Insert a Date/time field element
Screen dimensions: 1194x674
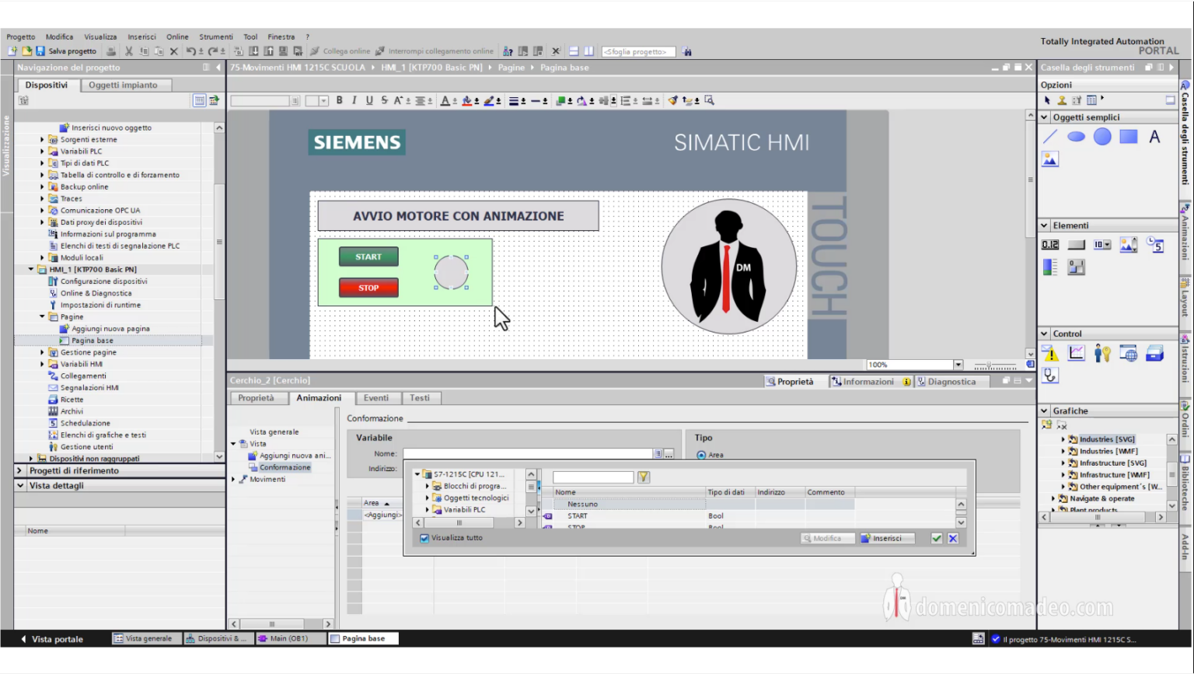click(x=1156, y=244)
